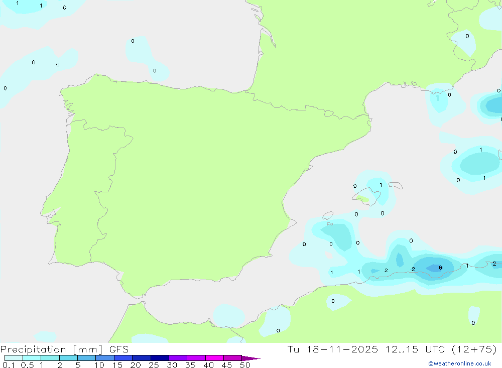Click the 'GFS' model label
Image resolution: width=502 pixels, height=368 pixels.
pyautogui.click(x=119, y=349)
